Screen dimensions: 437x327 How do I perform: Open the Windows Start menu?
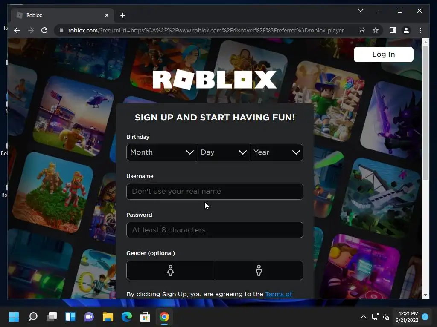(x=14, y=317)
